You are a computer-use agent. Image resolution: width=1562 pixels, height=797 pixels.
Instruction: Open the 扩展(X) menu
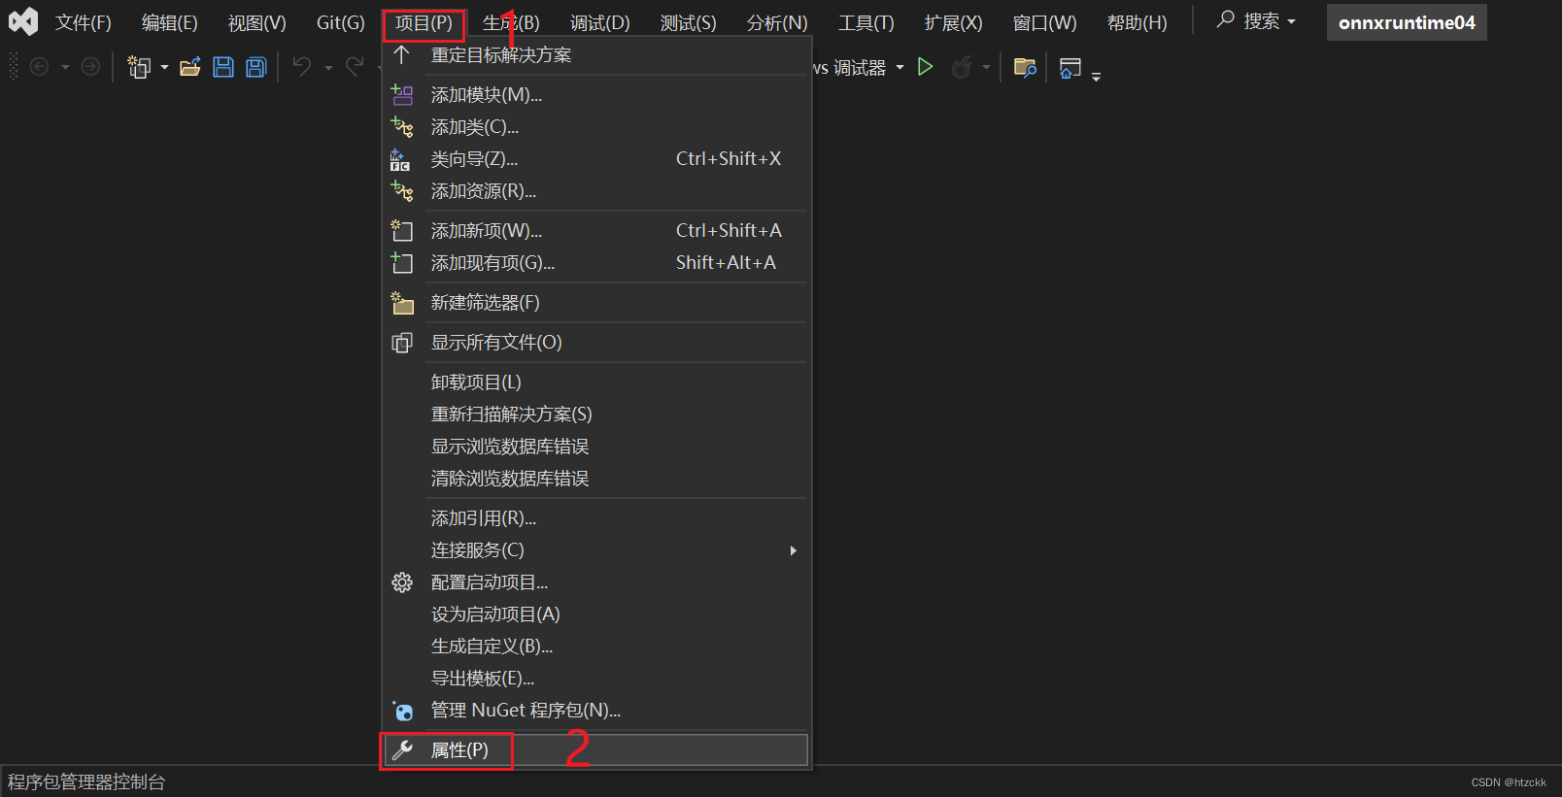pyautogui.click(x=954, y=22)
